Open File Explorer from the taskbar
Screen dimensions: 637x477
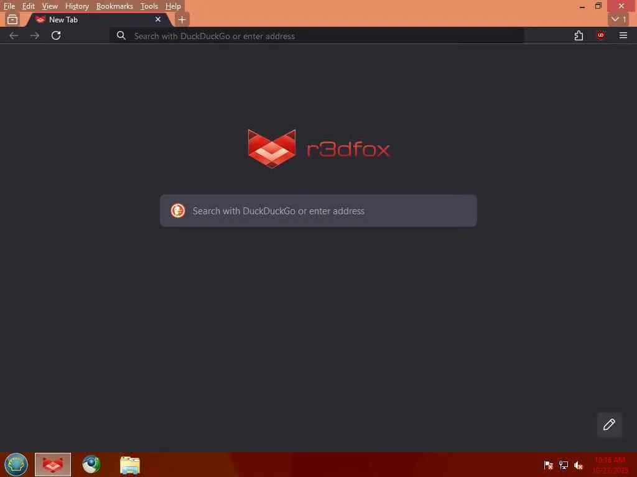click(x=130, y=465)
